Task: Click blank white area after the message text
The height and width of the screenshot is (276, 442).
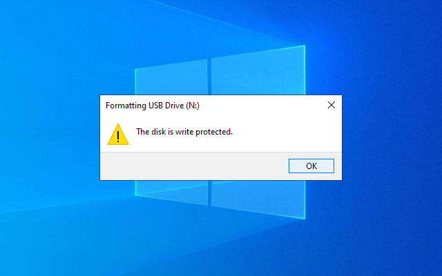Action: [285, 132]
